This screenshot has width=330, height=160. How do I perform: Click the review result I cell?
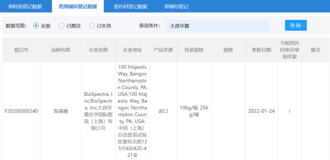pos(290,111)
